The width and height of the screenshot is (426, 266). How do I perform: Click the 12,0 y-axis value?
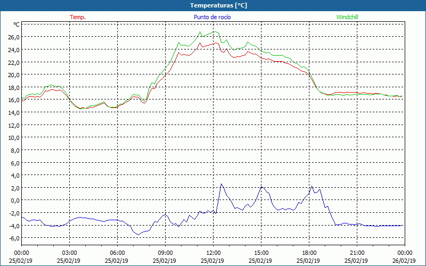pos(14,126)
